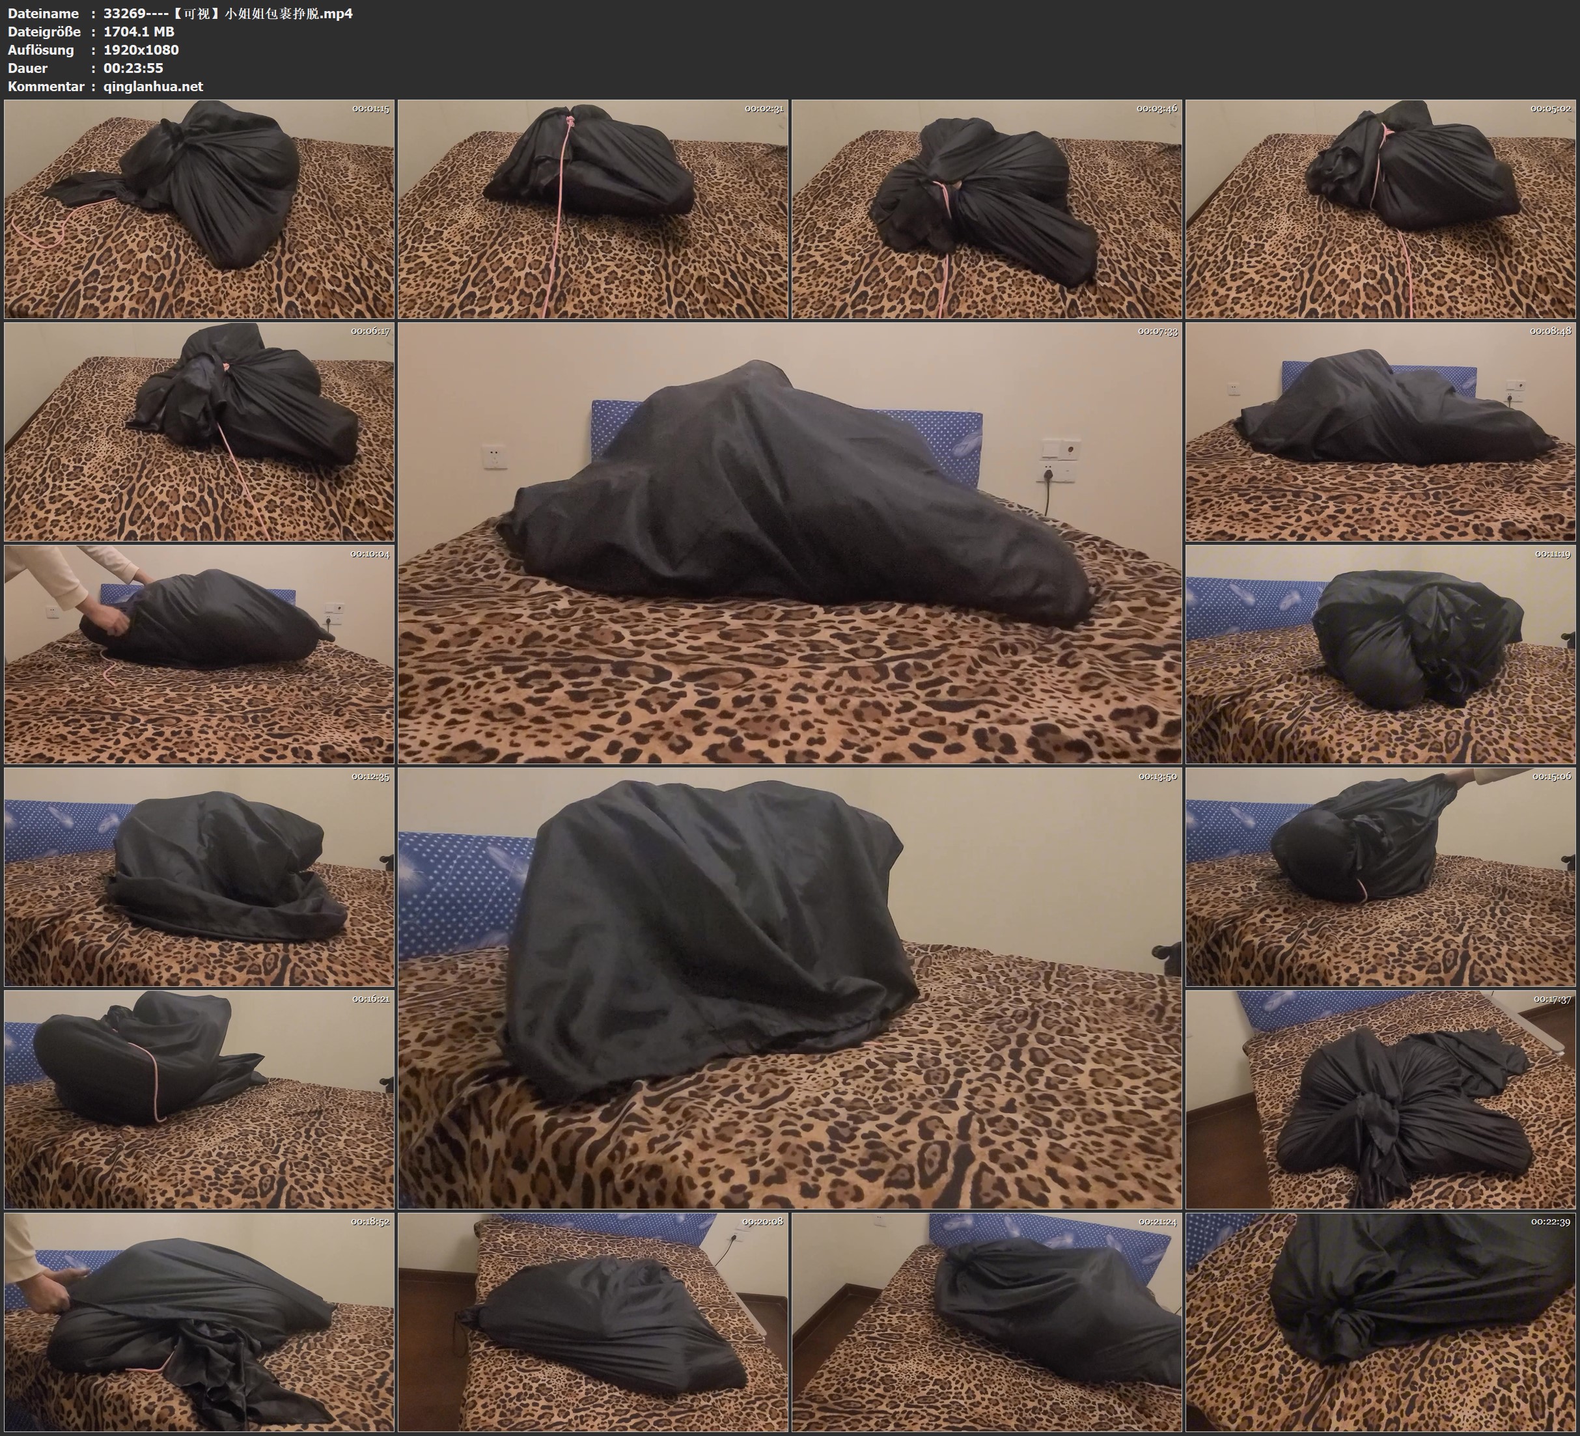Select the frame marked 00:10:04

[x=199, y=654]
